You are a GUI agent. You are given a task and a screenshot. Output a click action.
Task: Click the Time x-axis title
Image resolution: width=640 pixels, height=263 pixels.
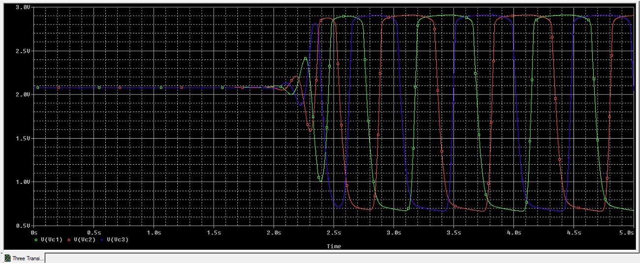point(334,246)
